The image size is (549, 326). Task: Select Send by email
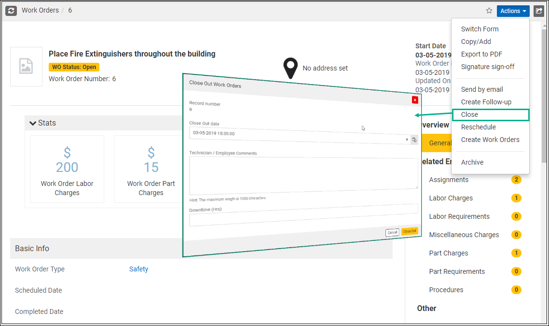click(x=482, y=89)
